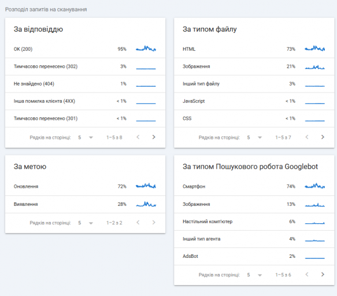Click the sparkline chart for Смартфон
This screenshot has width=337, height=296.
pyautogui.click(x=315, y=186)
